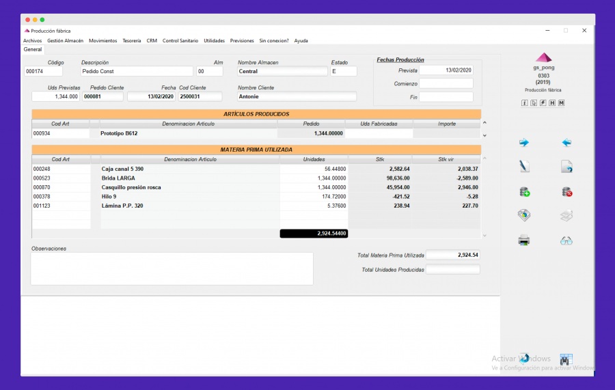The width and height of the screenshot is (615, 390).
Task: Click the greyed stacked pages icon
Action: coord(566,215)
